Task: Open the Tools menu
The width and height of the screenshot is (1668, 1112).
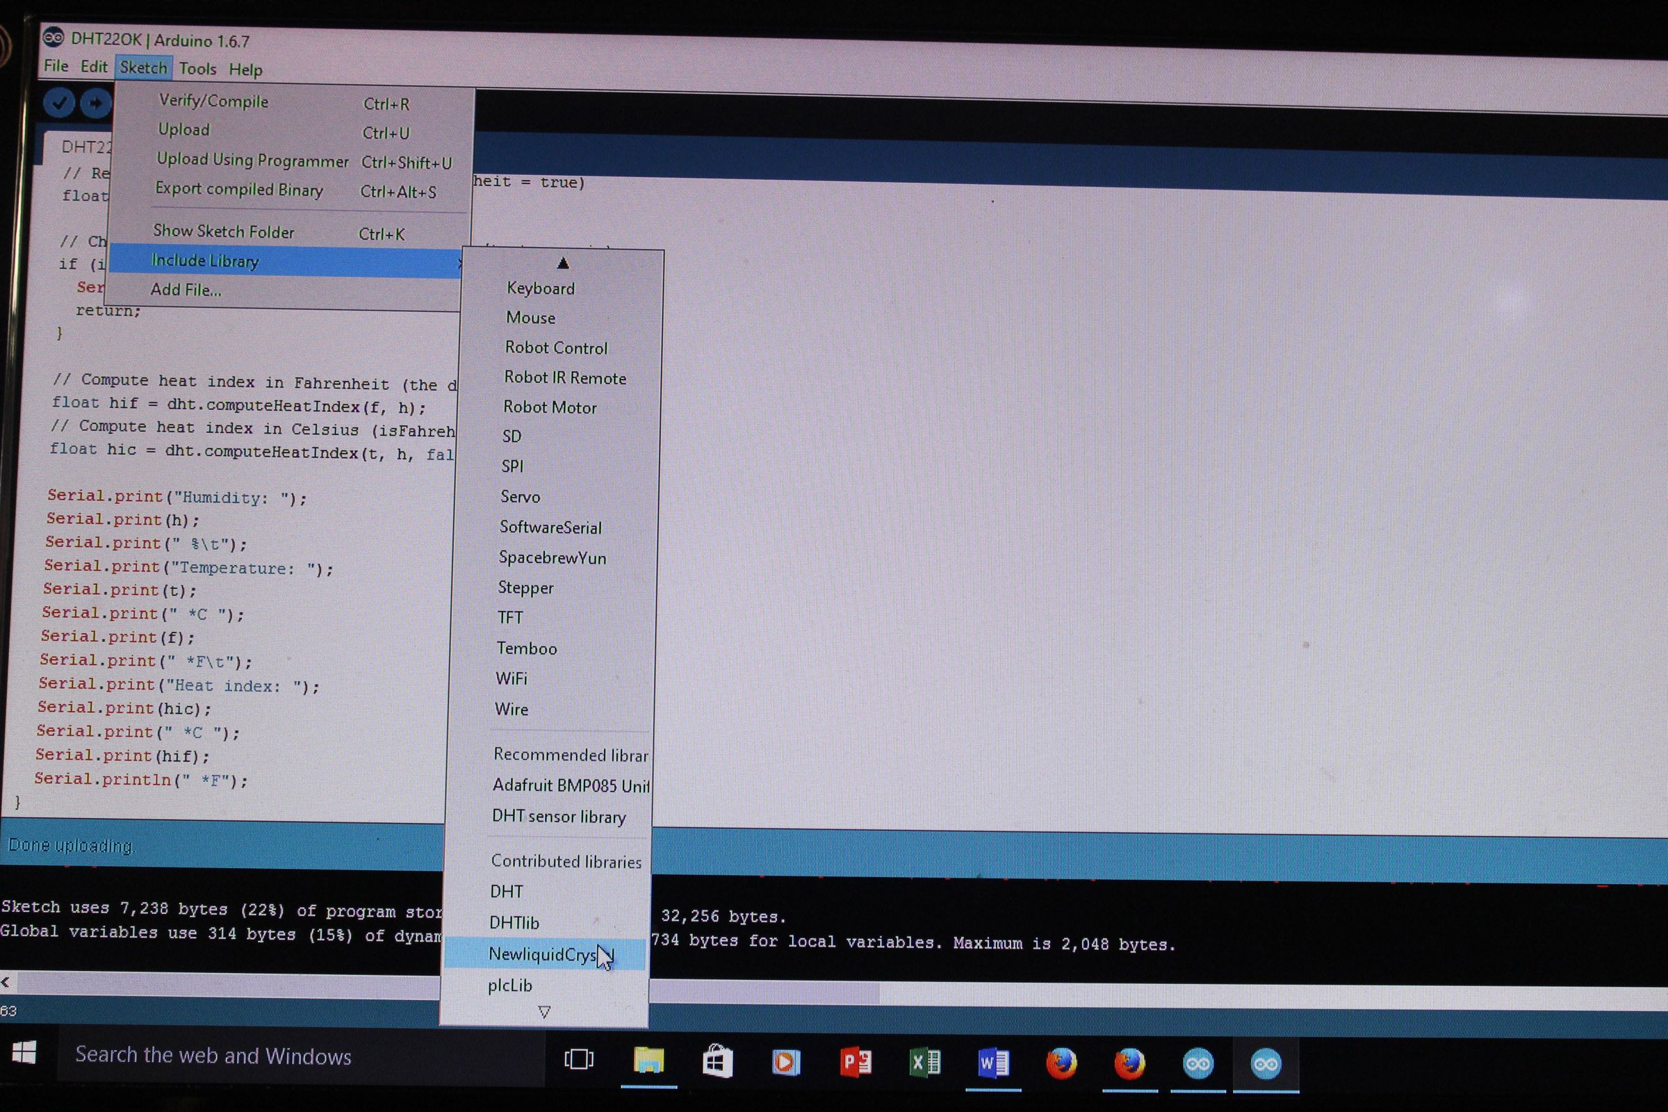Action: (197, 69)
